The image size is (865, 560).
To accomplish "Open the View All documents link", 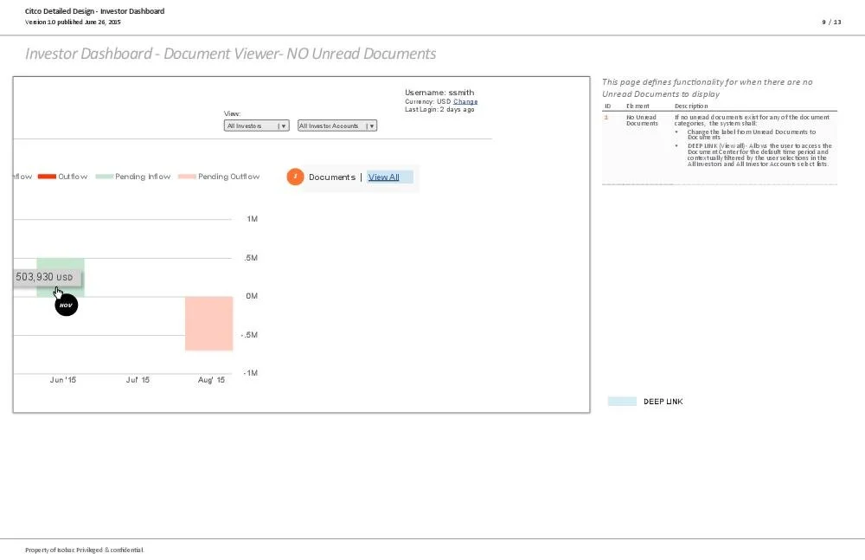I will (x=383, y=177).
